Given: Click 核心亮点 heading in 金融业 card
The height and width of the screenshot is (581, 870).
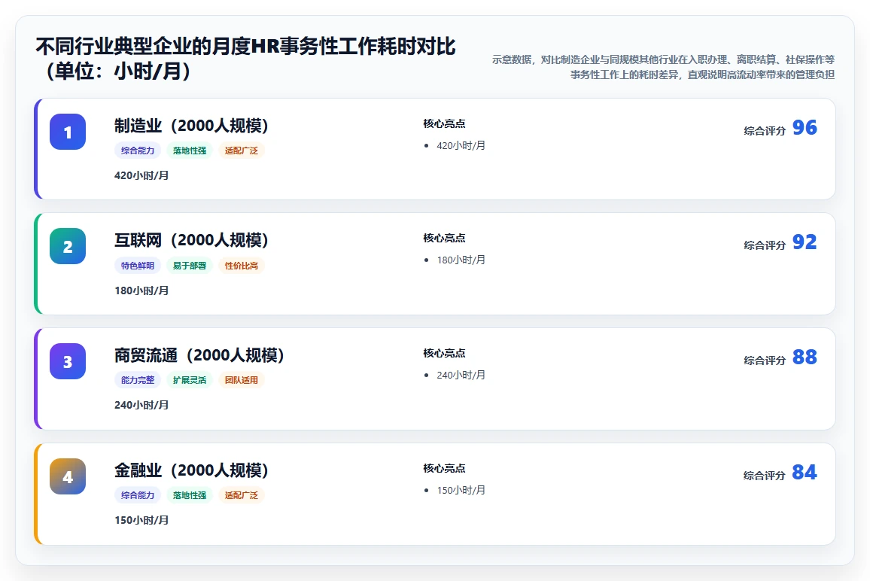Looking at the screenshot, I should tap(445, 468).
